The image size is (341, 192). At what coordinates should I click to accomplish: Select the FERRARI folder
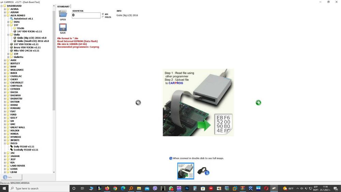15,108
